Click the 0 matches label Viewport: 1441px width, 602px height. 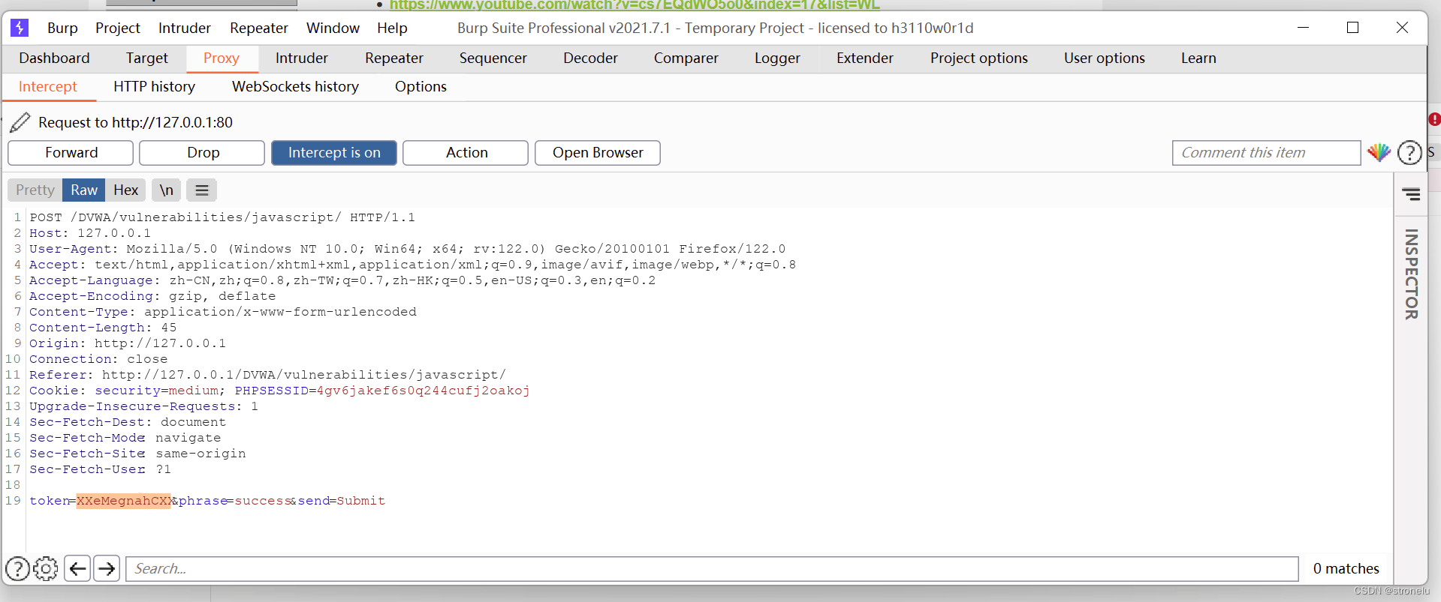tap(1346, 569)
